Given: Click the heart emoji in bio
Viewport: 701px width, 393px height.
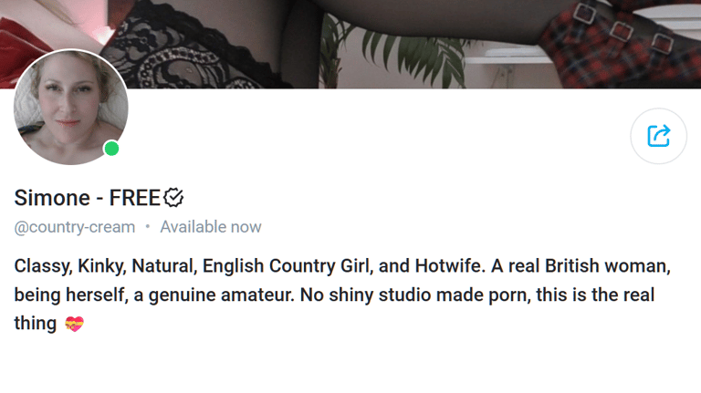Looking at the screenshot, I should [74, 324].
